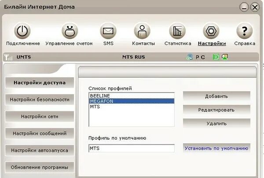Screen dimensions: 264x178
Task: Click Установить по умолчанию button
Action: coord(216,148)
